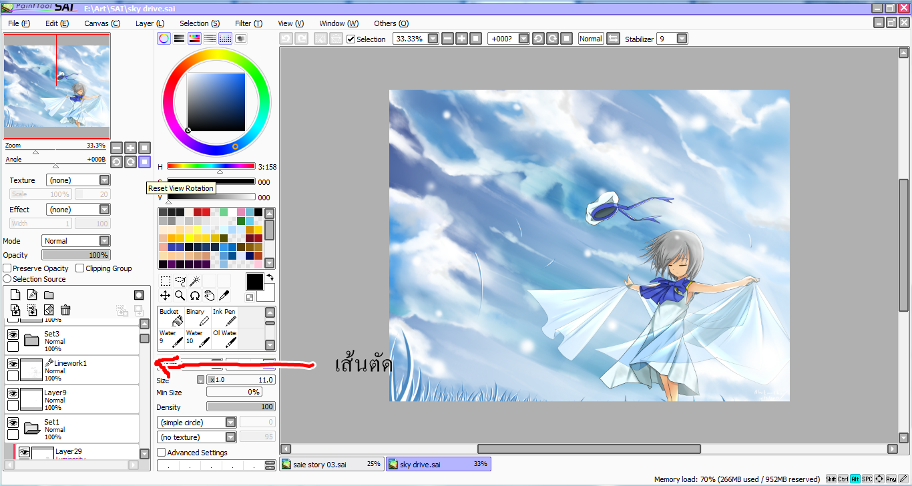
Task: Switch to the saie story 03.sai tab
Action: pyautogui.click(x=331, y=464)
